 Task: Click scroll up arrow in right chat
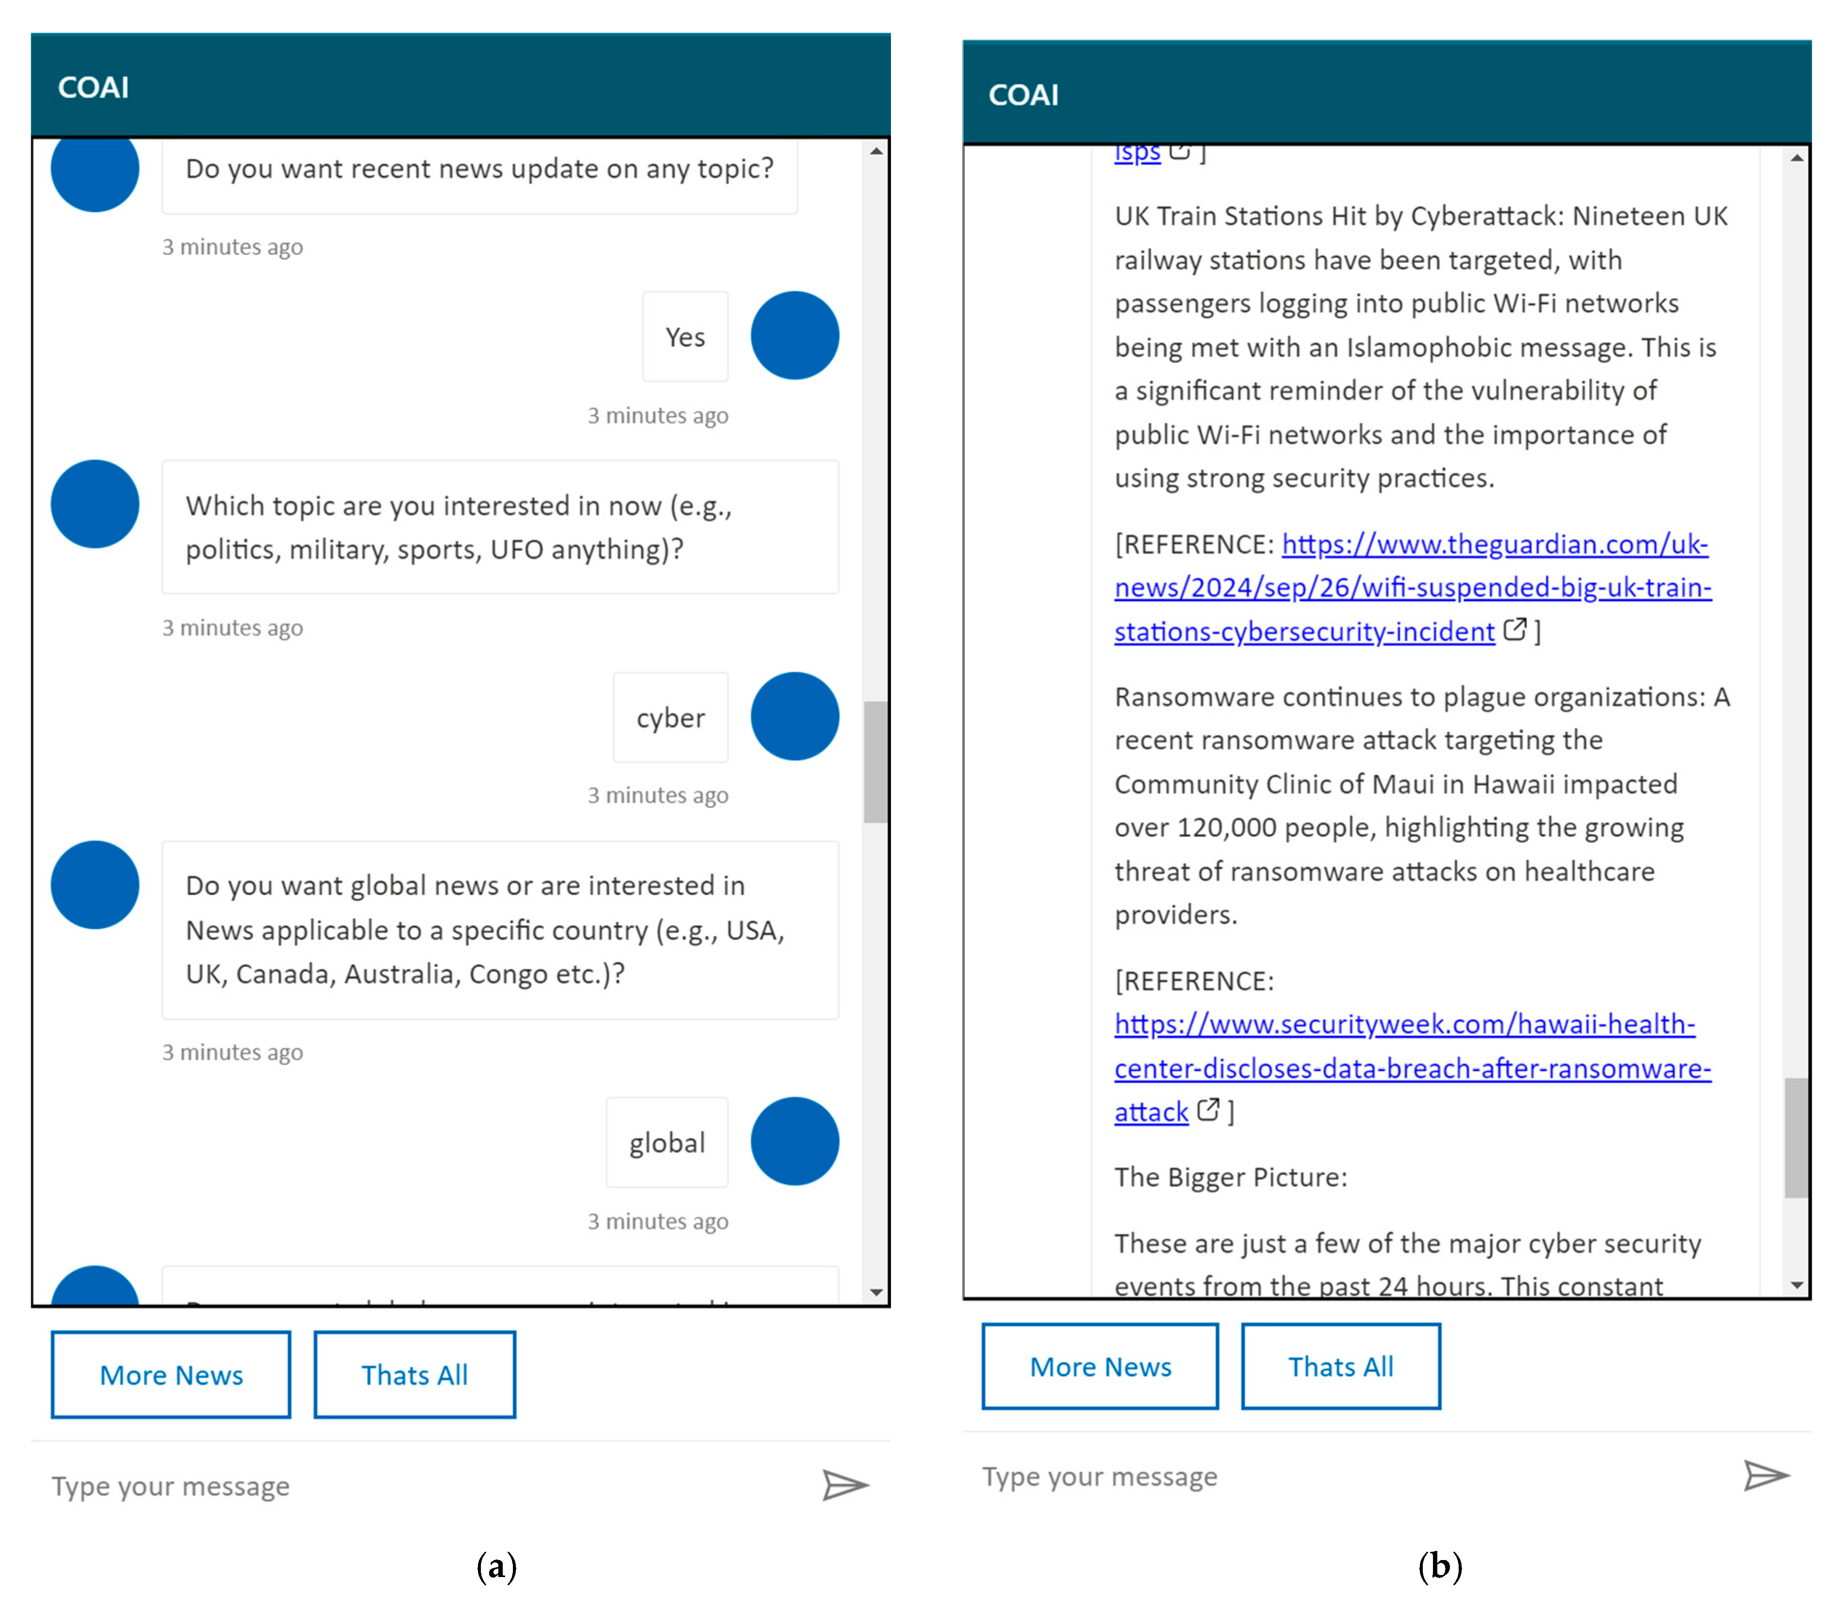click(x=1797, y=159)
